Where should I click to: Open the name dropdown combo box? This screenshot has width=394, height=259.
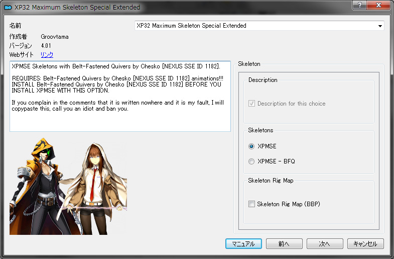click(259, 26)
